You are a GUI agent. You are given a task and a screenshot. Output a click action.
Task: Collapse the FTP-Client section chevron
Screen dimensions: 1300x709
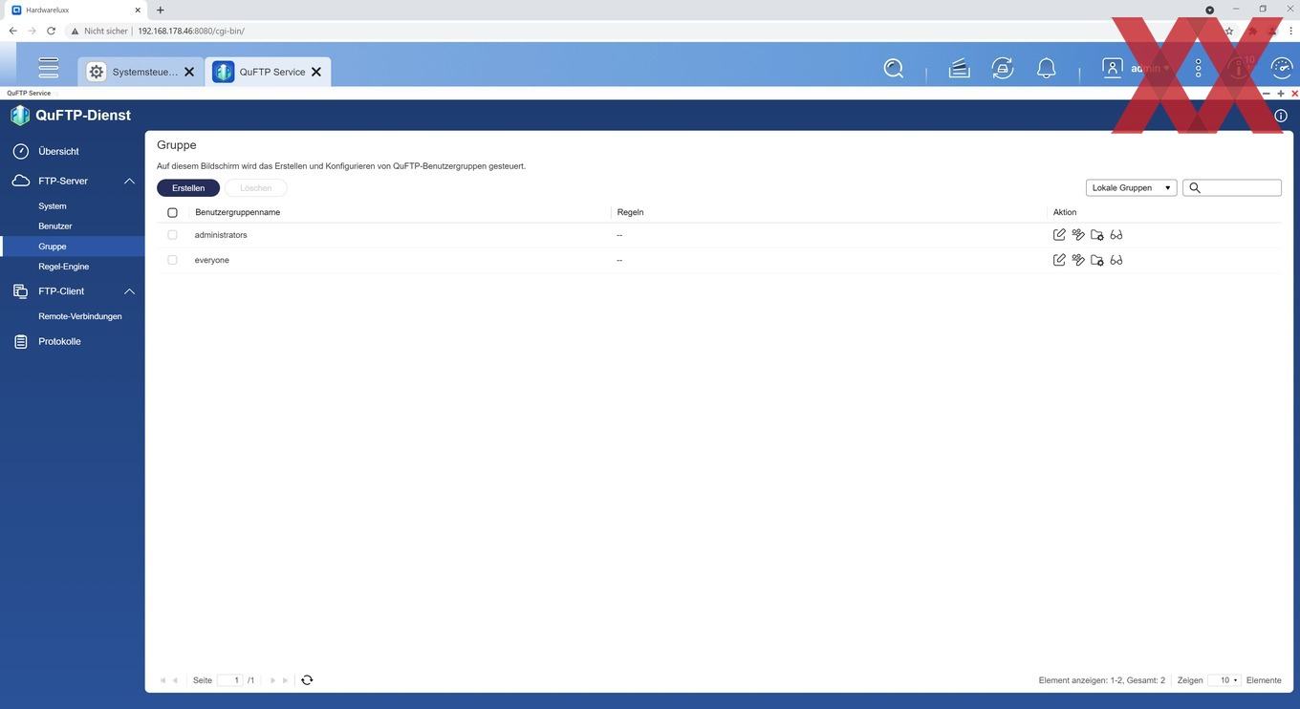pyautogui.click(x=129, y=291)
